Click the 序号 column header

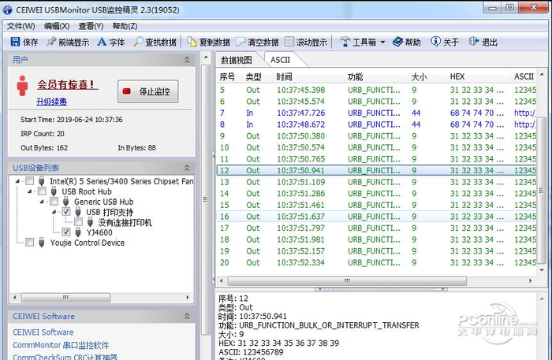point(229,76)
